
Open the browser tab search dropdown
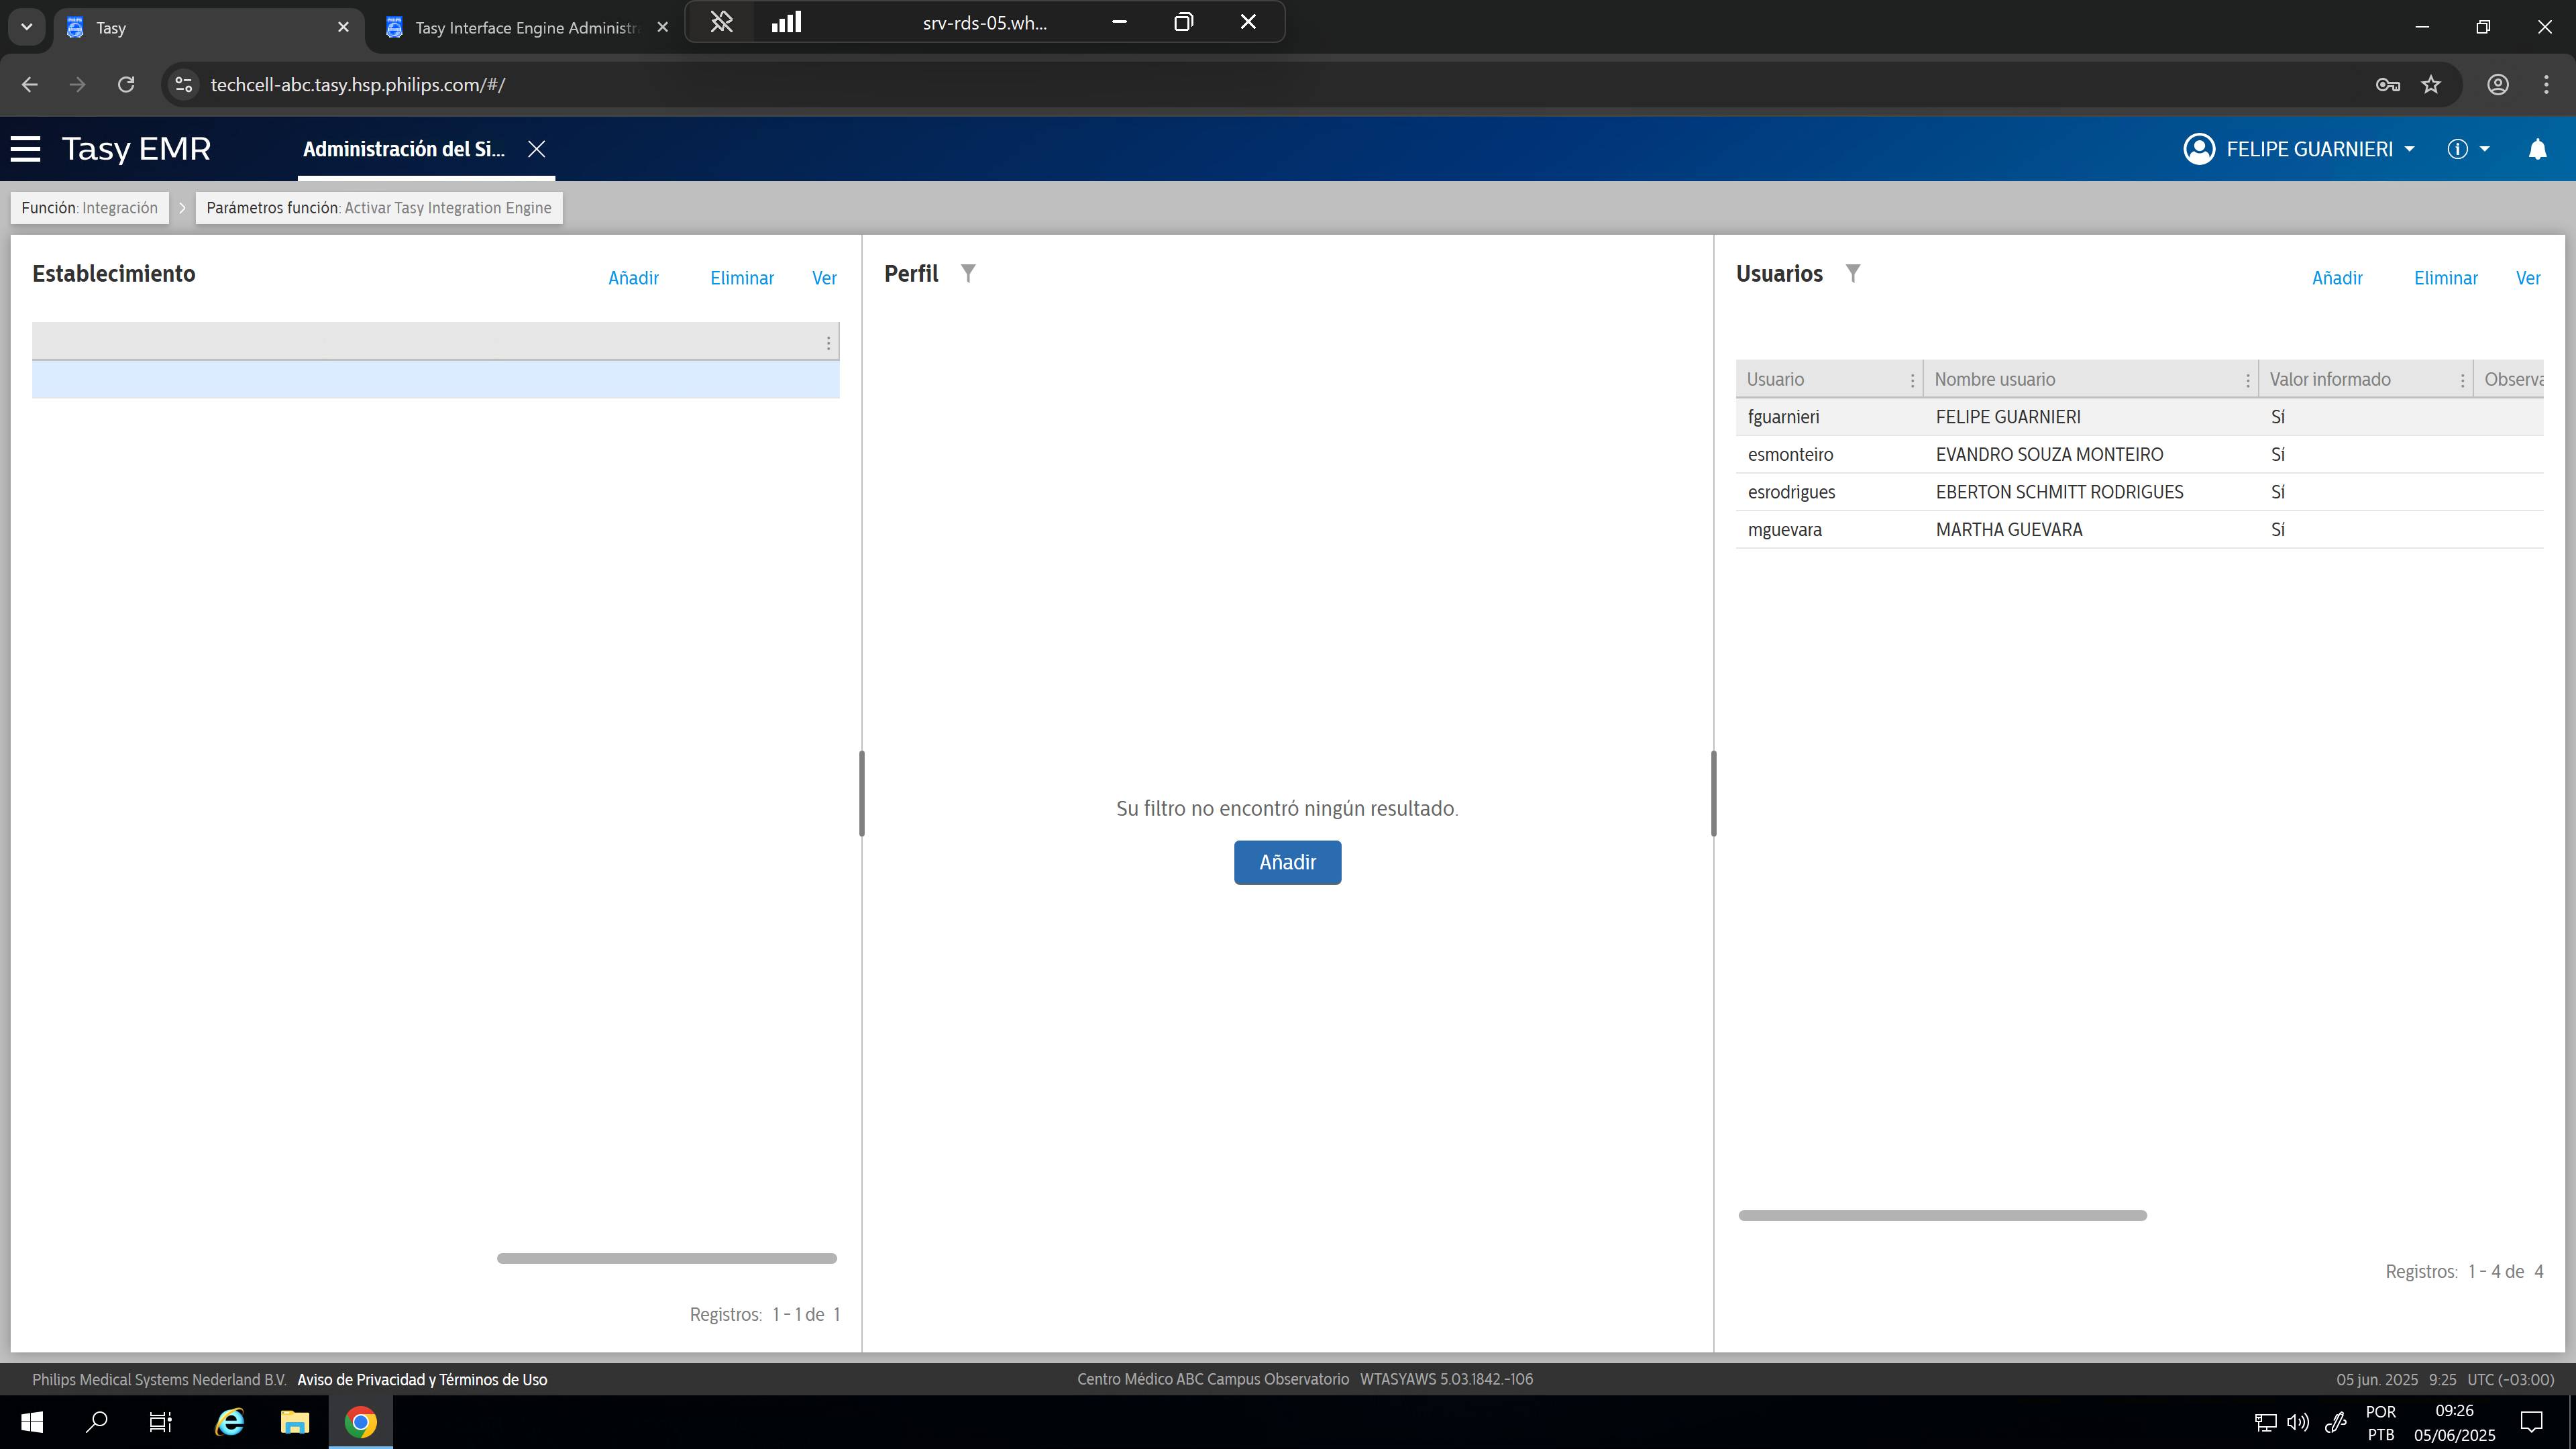(x=27, y=27)
